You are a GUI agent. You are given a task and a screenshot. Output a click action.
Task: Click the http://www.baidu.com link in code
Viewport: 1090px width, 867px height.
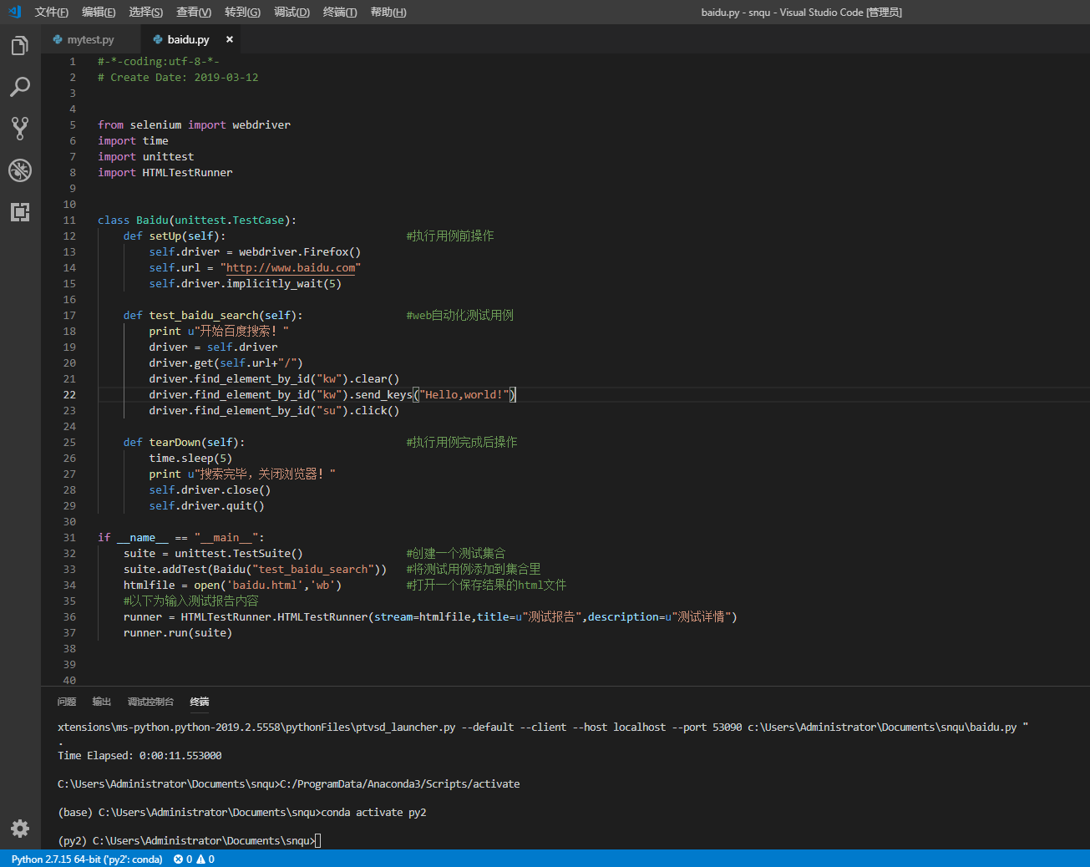tap(291, 268)
